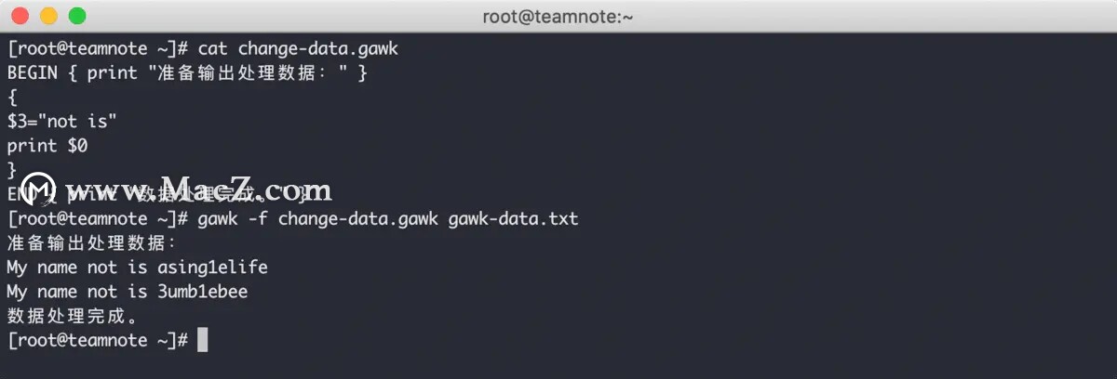Screen dimensions: 1117x379
Task: Click the terminal cursor block at prompt
Action: pos(203,340)
